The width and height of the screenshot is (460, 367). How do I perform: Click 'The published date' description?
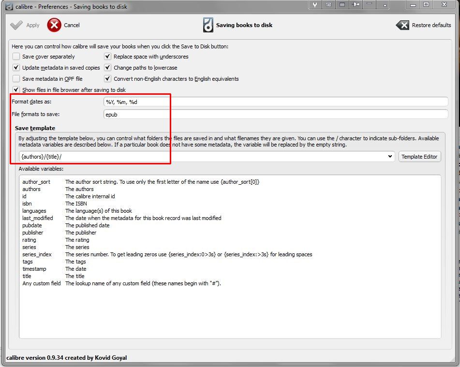(88, 225)
